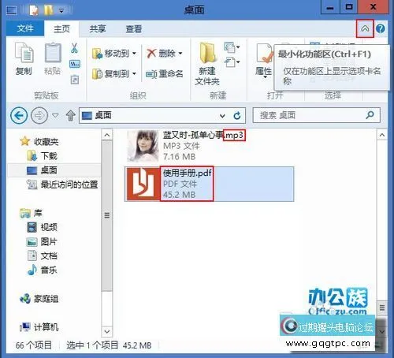Click the Minimize ribbon chevron button

pyautogui.click(x=365, y=28)
